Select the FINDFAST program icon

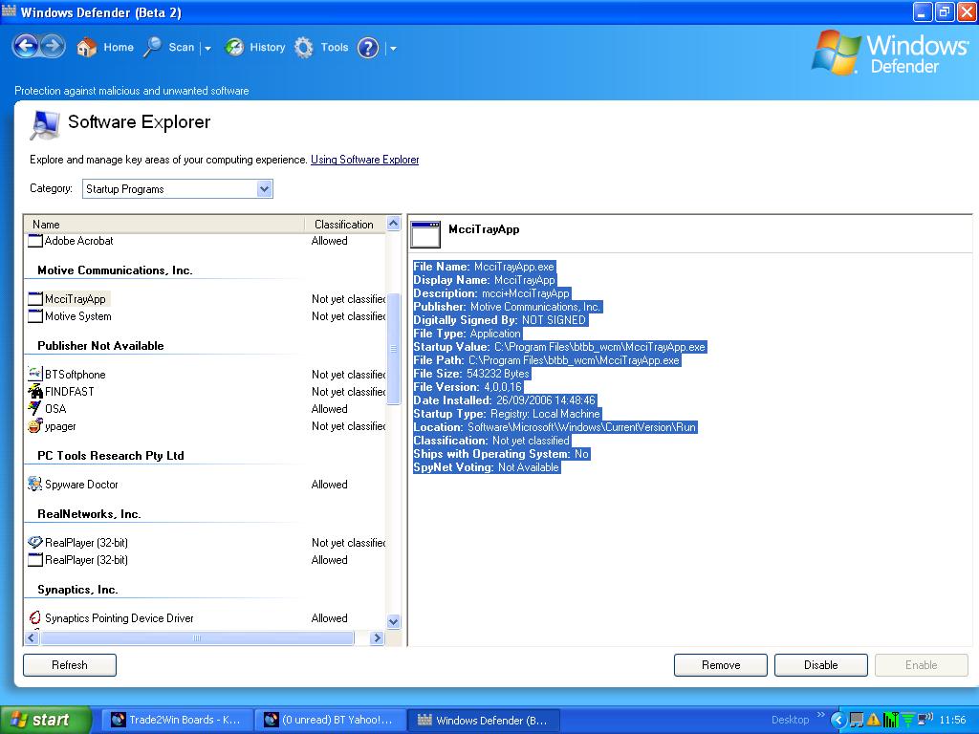pyautogui.click(x=35, y=391)
